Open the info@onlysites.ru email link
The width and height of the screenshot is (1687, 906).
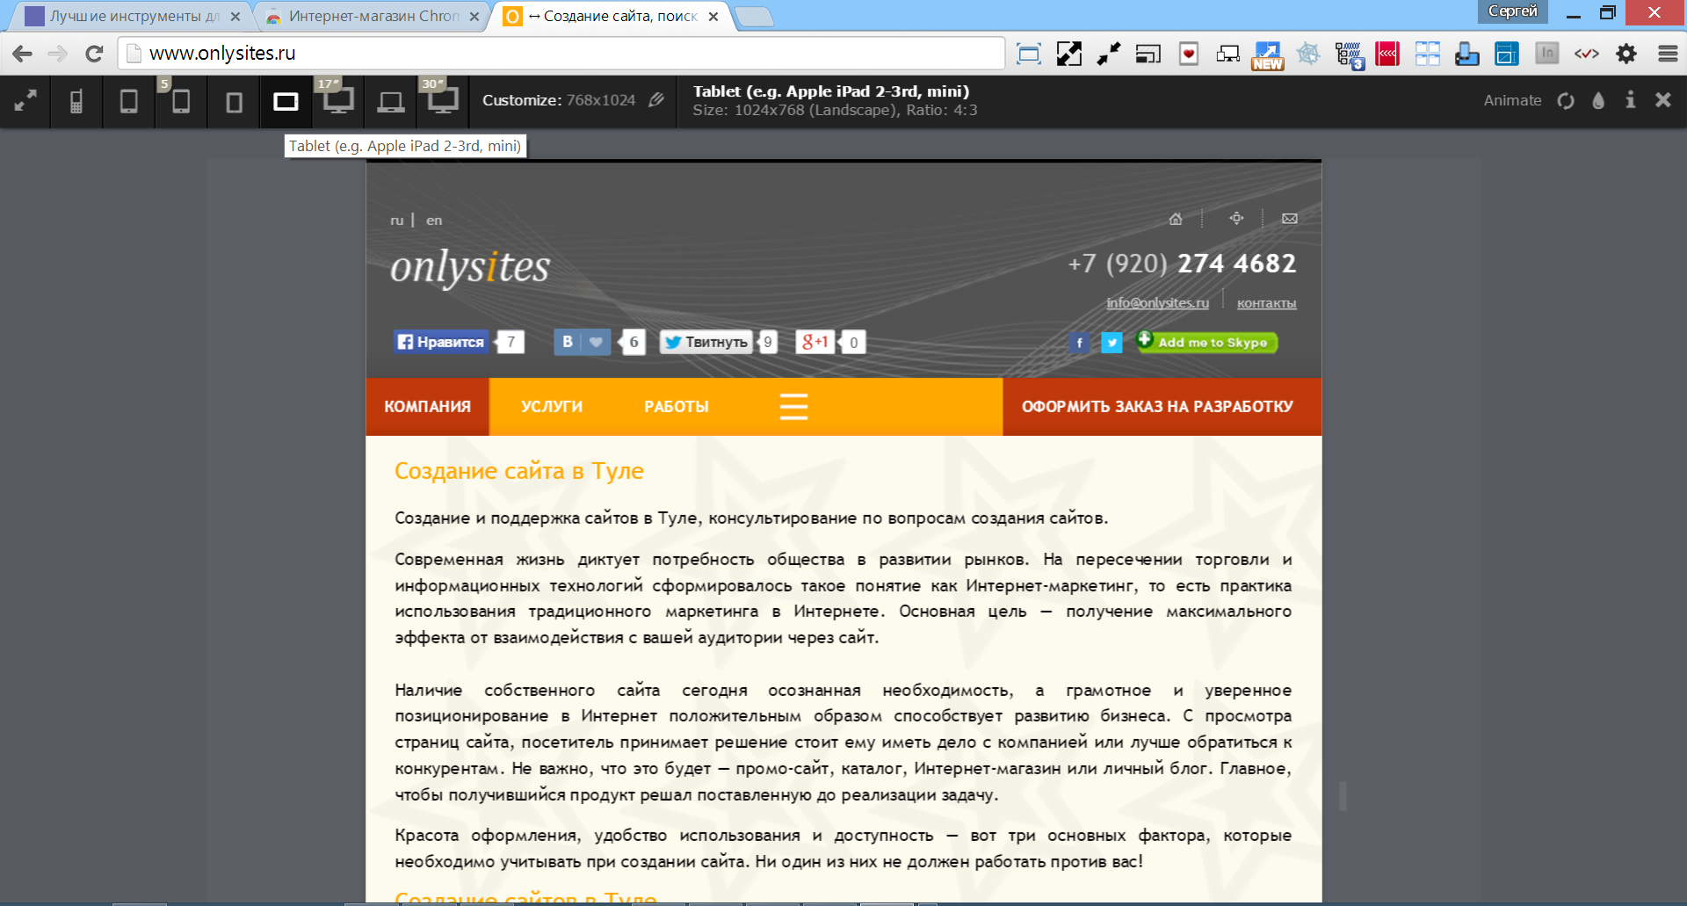point(1157,302)
